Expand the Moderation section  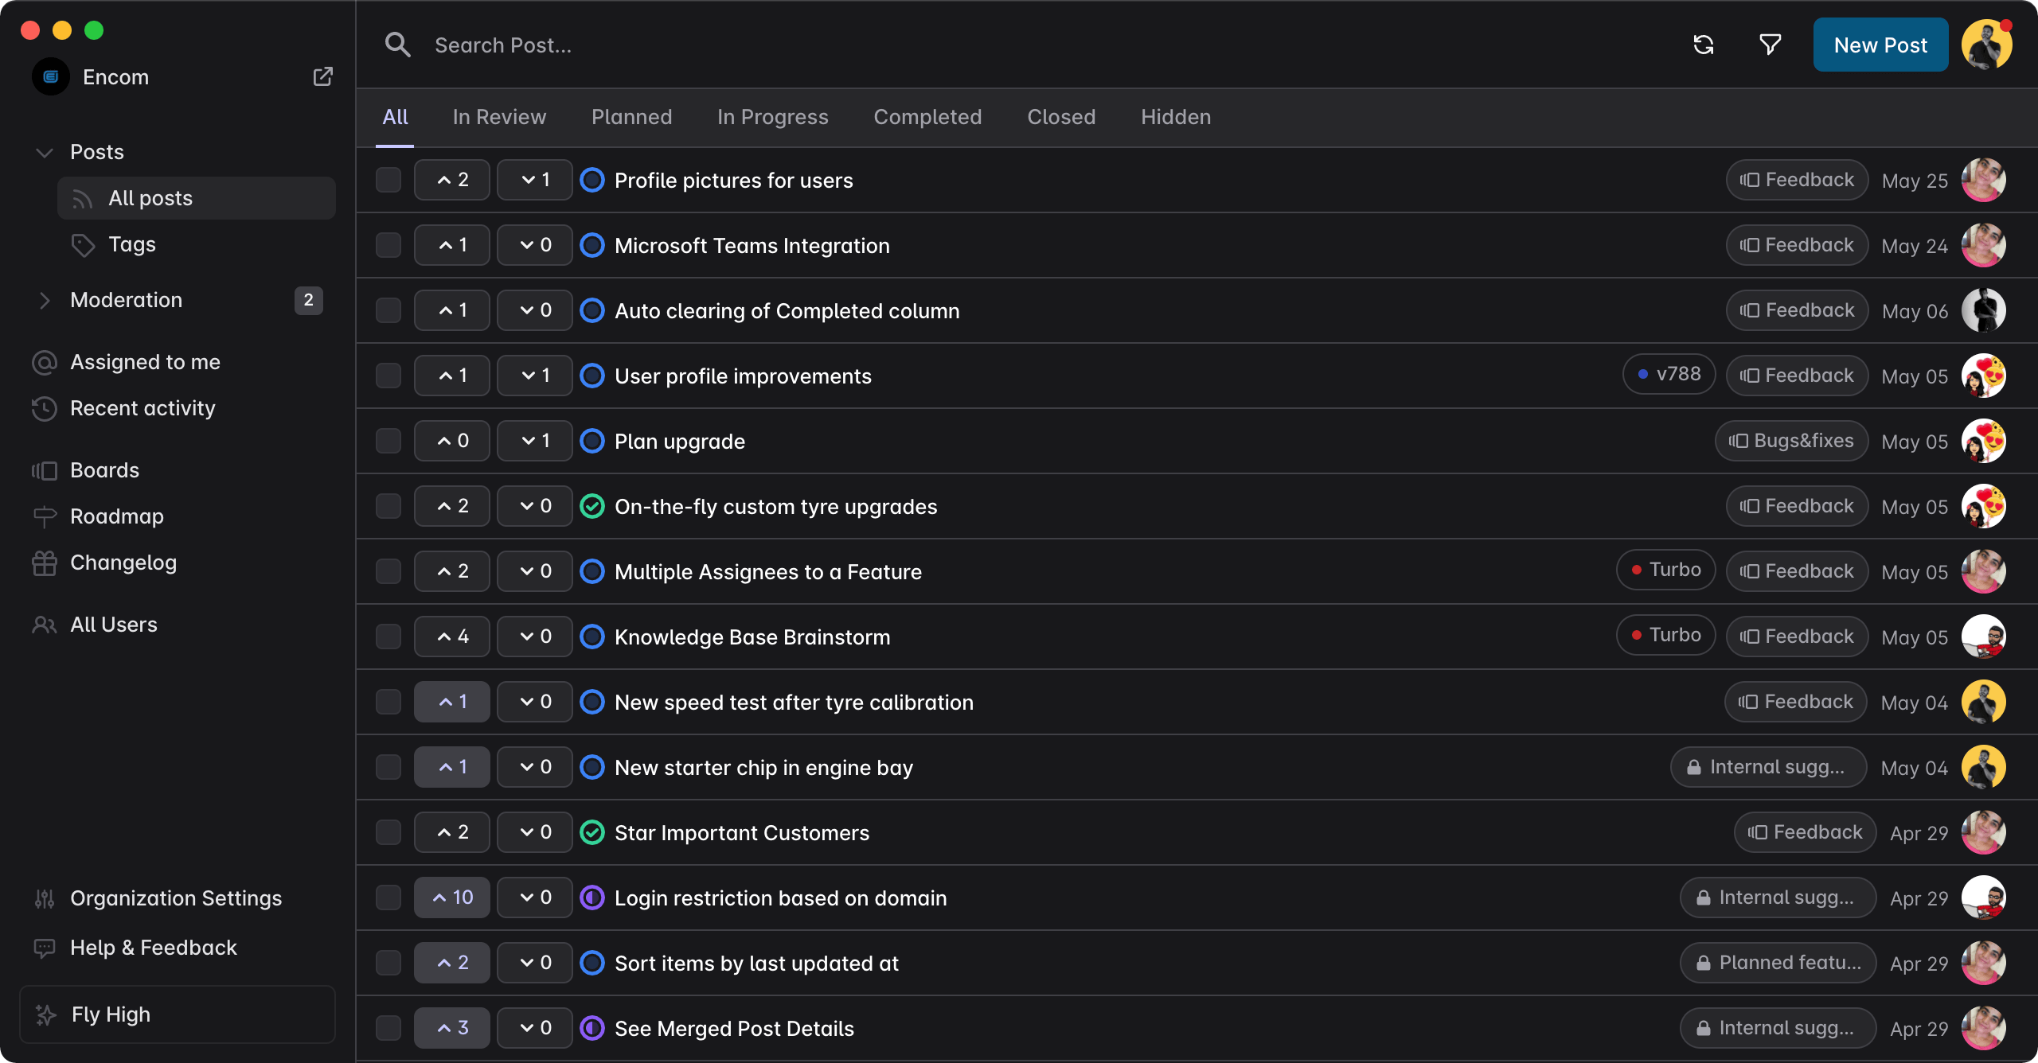[x=45, y=300]
